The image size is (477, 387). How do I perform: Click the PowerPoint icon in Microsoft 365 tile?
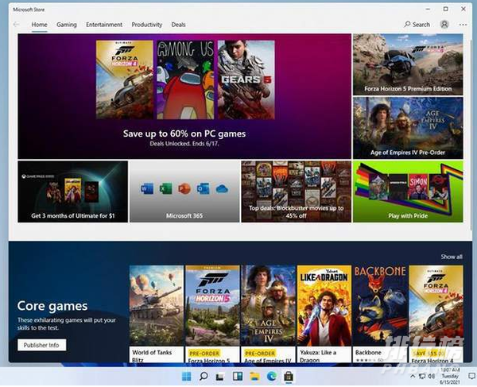point(184,189)
